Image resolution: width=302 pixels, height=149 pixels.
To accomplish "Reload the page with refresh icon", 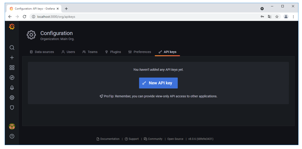I will point(25,17).
